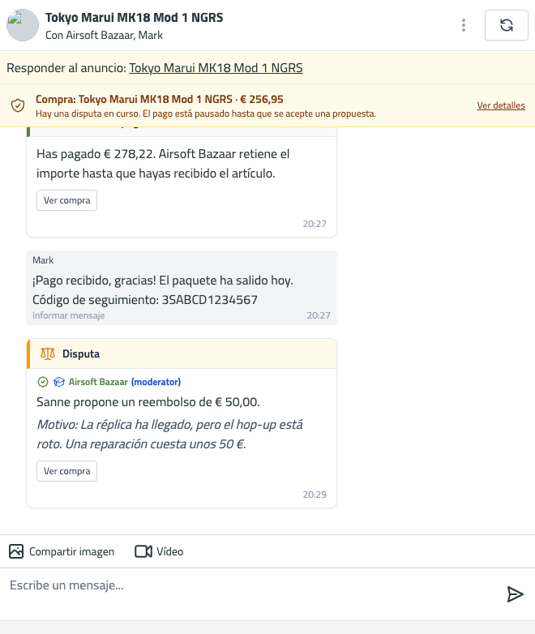Click the tracking code 3SABCD1234567 text
535x634 pixels.
pyautogui.click(x=209, y=300)
